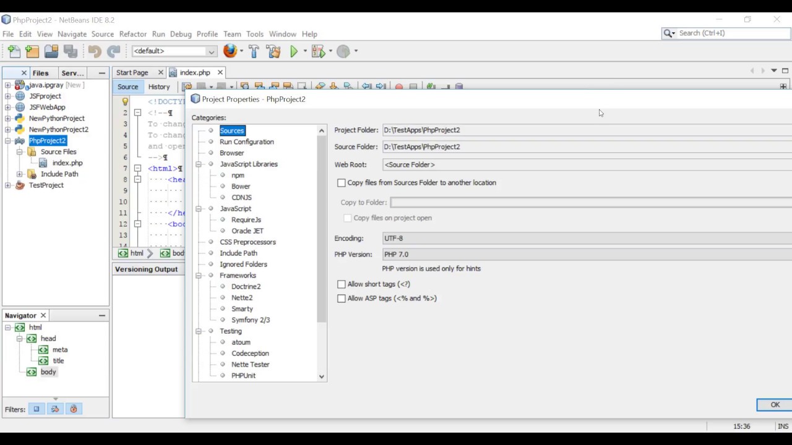Open the default configuration dropdown
Screen dimensions: 792x445
[174, 51]
